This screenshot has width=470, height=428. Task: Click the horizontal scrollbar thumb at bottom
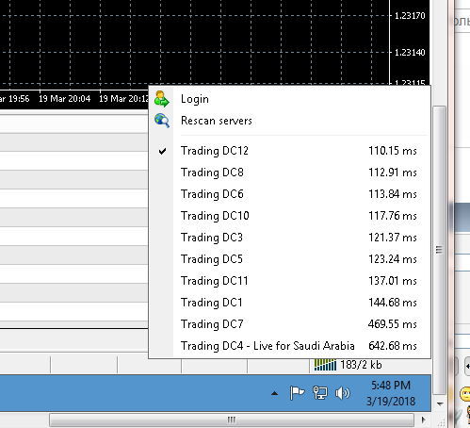(x=232, y=420)
